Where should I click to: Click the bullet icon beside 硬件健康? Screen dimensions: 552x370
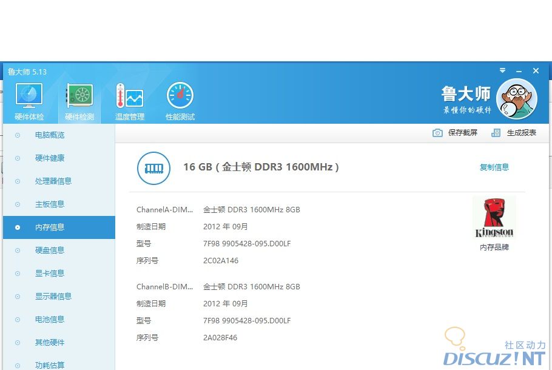pos(17,158)
